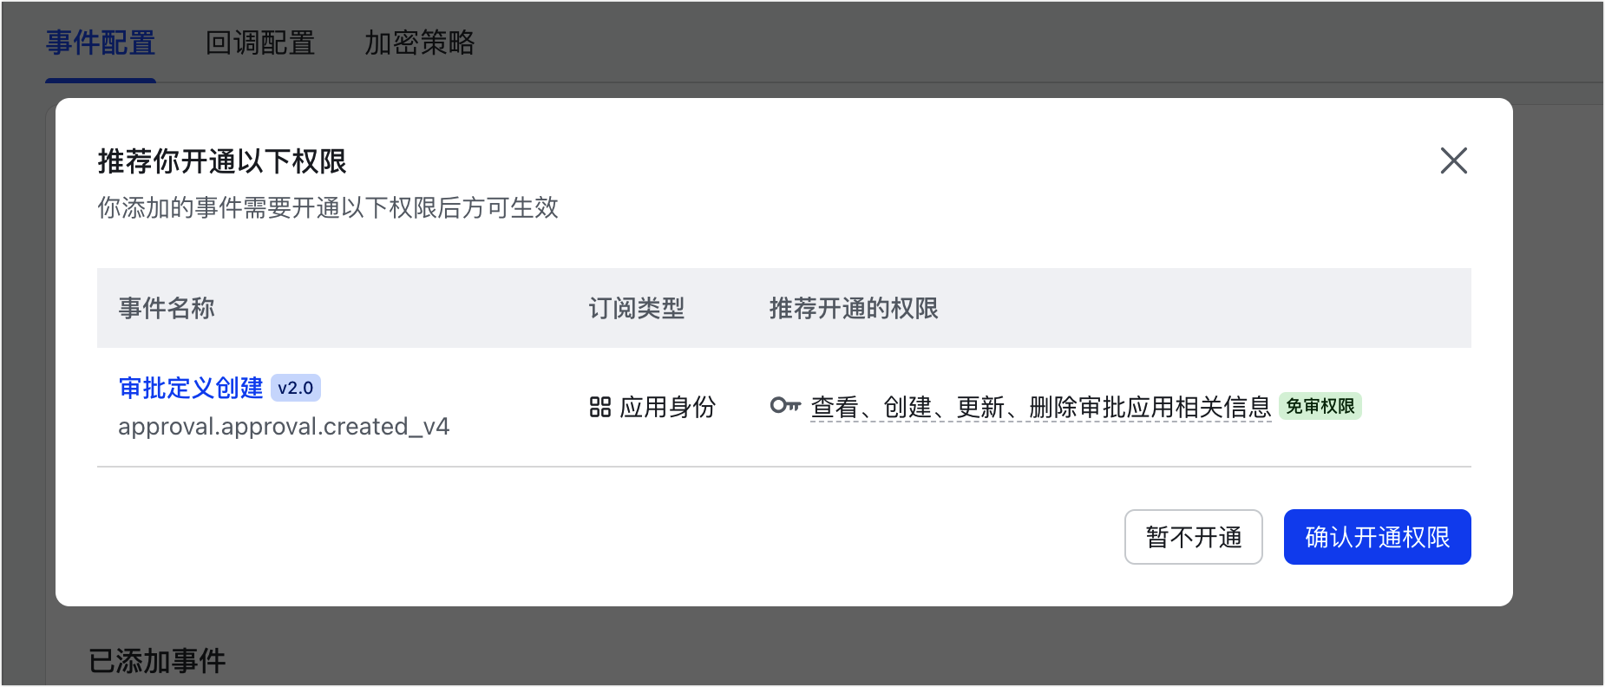
Task: Select the approval.approval.created_v4 event identifier
Action: pyautogui.click(x=284, y=427)
